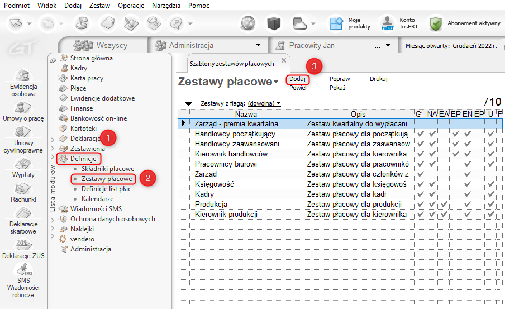Open the Zestawy płacowe title dropdown

(x=276, y=82)
